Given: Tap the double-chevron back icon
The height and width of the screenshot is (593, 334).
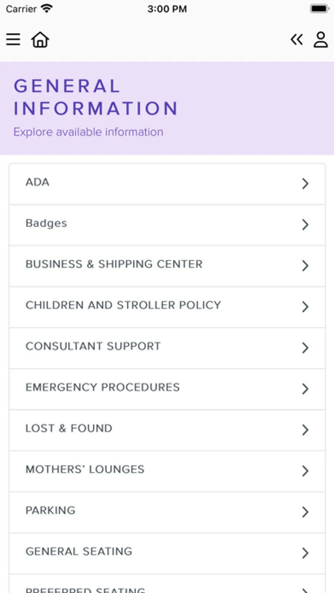Looking at the screenshot, I should pos(297,39).
